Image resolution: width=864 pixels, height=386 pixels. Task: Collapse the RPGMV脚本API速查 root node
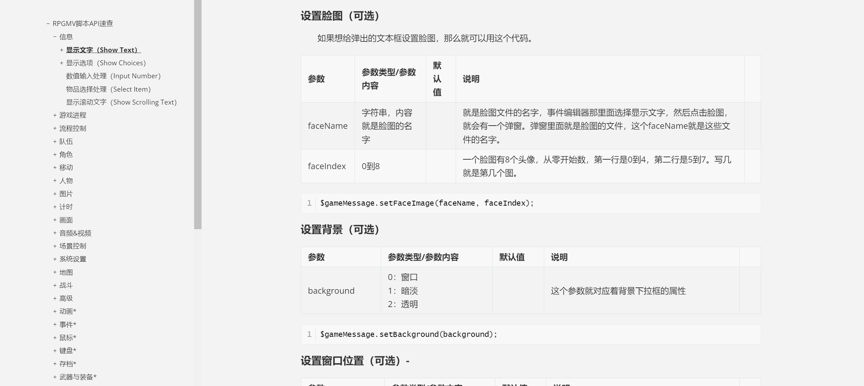(x=48, y=24)
